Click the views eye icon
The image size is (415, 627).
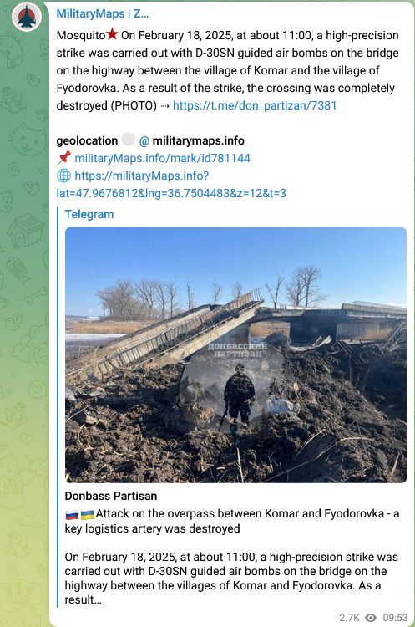(x=371, y=618)
